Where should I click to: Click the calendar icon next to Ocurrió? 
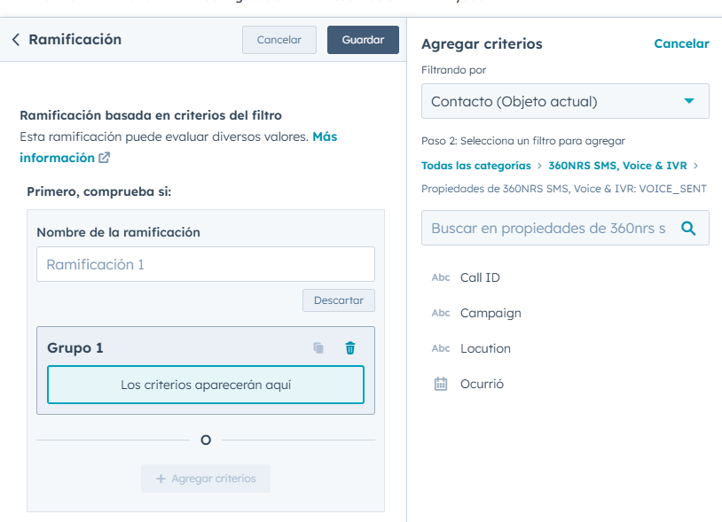point(441,384)
